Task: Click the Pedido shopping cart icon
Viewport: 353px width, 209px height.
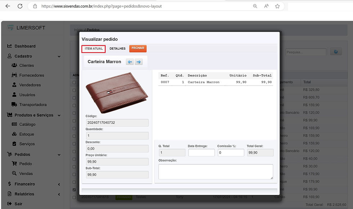Action: point(14,163)
